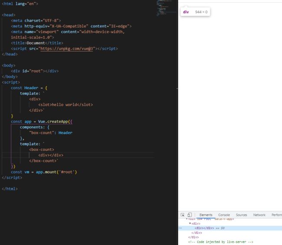
Task: Click the <div></div> line inside box-count template
Action: tap(51, 155)
